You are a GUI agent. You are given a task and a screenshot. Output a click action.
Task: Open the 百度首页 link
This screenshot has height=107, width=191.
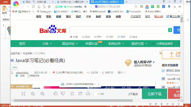[x=136, y=16]
